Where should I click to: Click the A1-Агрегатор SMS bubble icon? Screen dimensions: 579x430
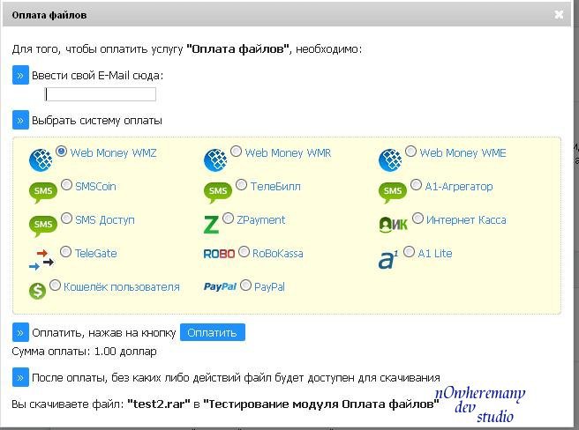392,192
